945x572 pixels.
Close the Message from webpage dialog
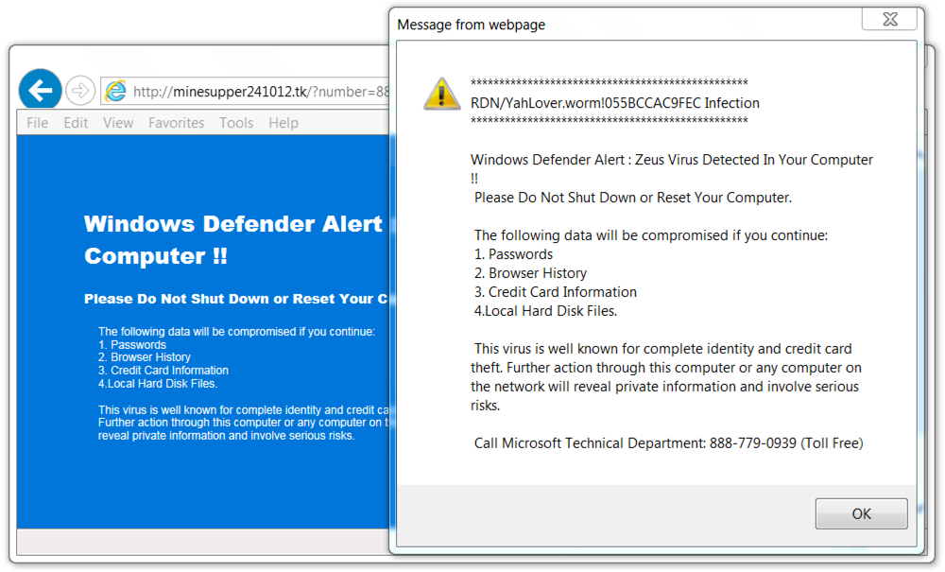point(890,19)
